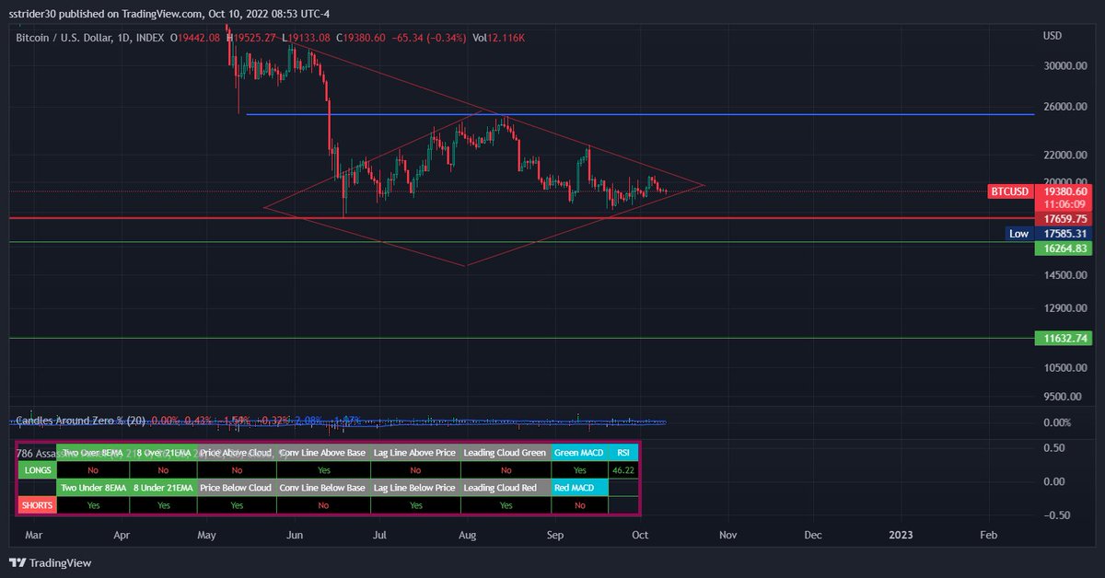The image size is (1105, 578).
Task: Click the Red MACD header cell
Action: [x=579, y=487]
